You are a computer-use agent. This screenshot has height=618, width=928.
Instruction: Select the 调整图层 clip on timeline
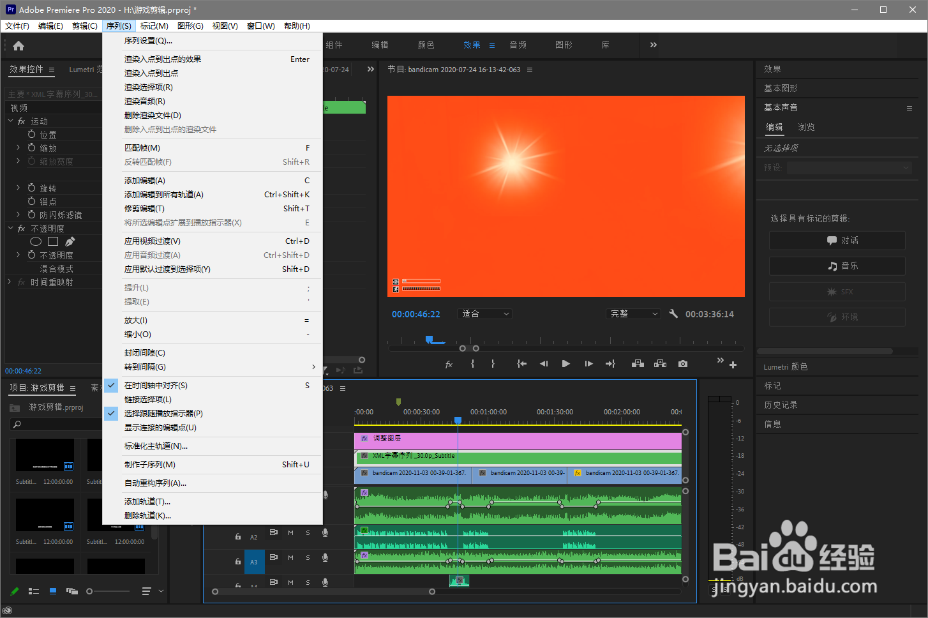pos(518,441)
